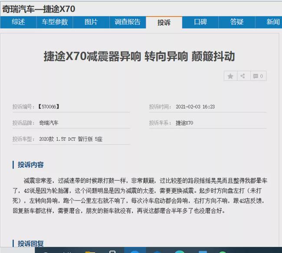Open the 车型参数 tab
The width and height of the screenshot is (282, 253).
click(x=55, y=22)
